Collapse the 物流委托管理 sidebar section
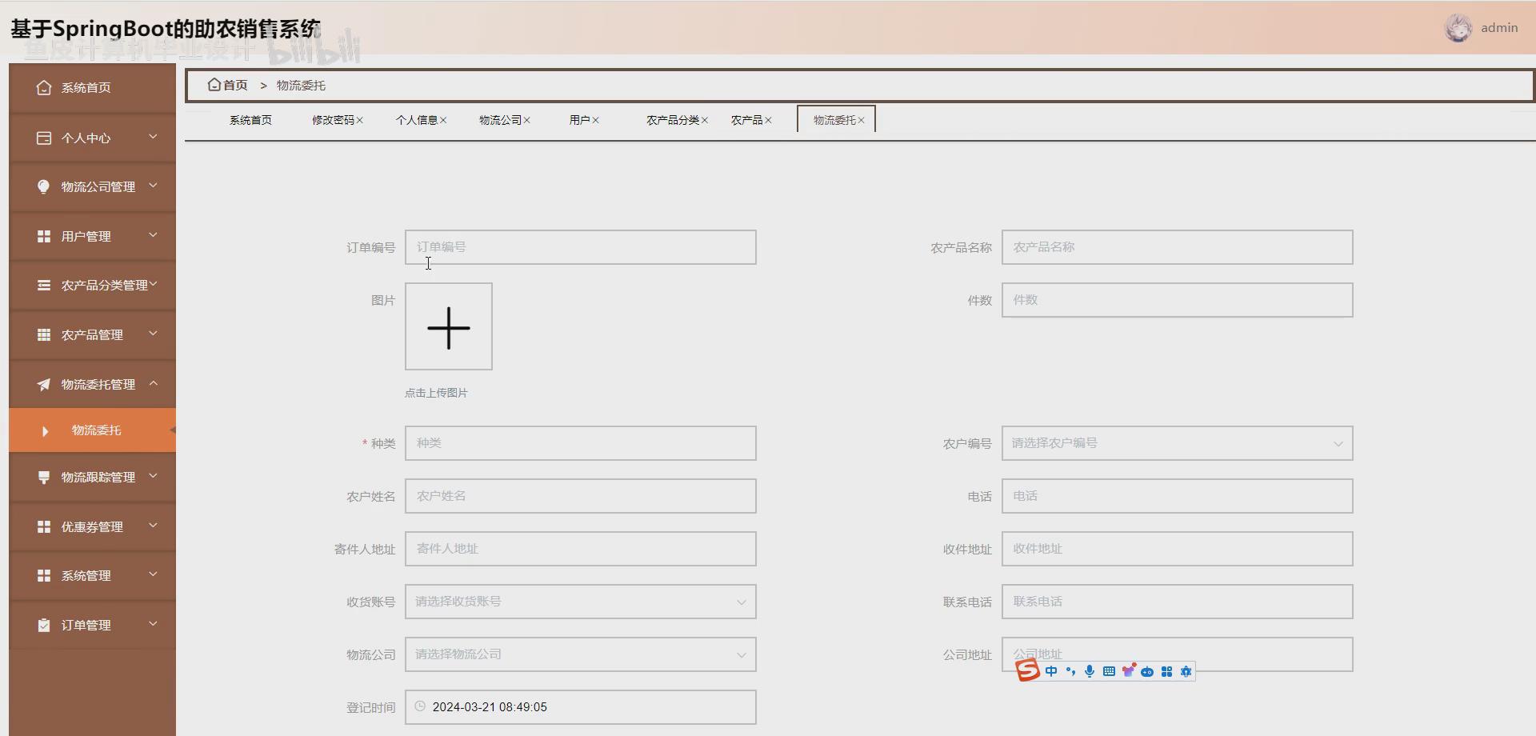The image size is (1536, 736). pos(153,384)
